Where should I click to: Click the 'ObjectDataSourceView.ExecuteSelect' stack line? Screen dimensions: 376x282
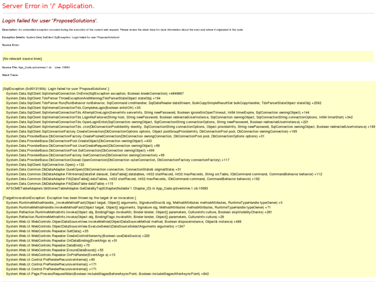coord(96,227)
